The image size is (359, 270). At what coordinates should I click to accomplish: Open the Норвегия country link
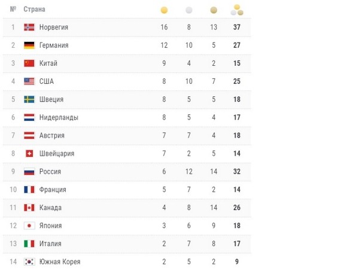pos(54,28)
